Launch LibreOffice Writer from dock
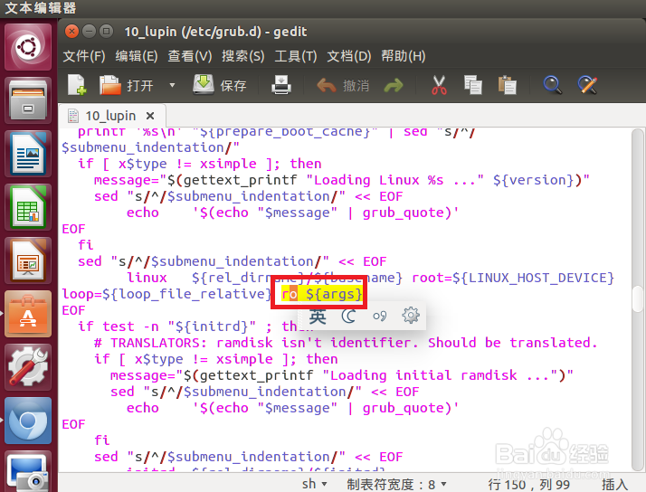The image size is (646, 492). 28,154
